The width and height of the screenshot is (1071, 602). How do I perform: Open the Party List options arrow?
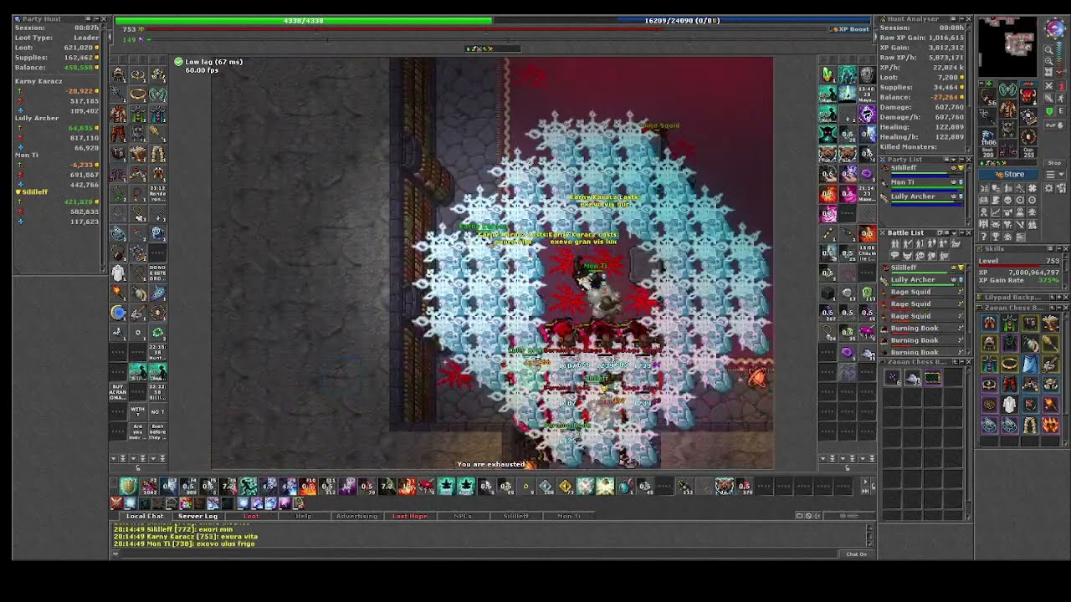point(954,160)
